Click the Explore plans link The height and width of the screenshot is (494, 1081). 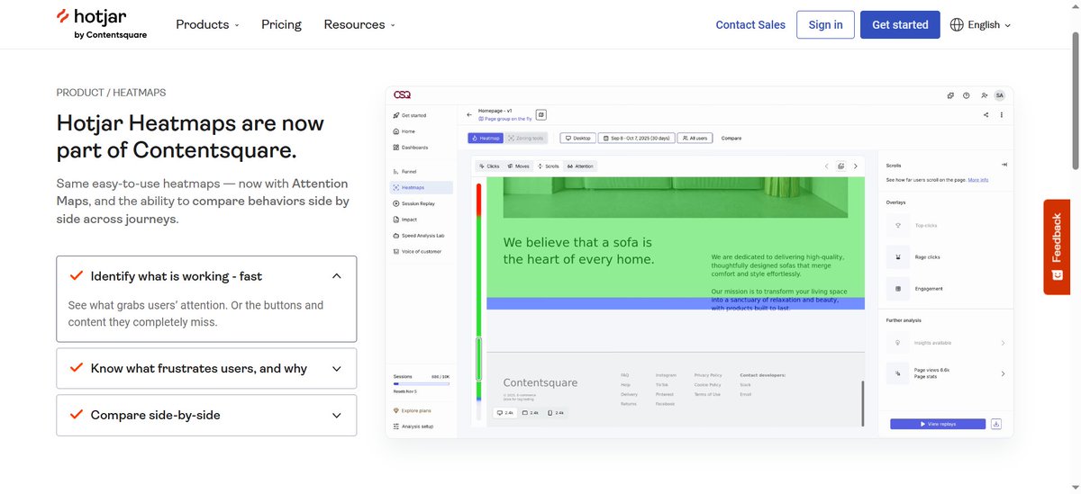tap(413, 410)
